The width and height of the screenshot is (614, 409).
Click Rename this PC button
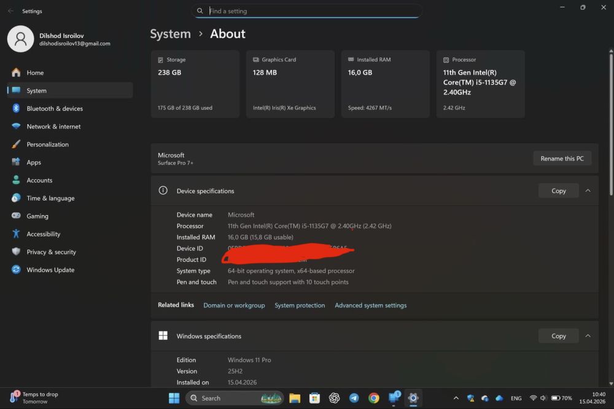[x=562, y=158]
